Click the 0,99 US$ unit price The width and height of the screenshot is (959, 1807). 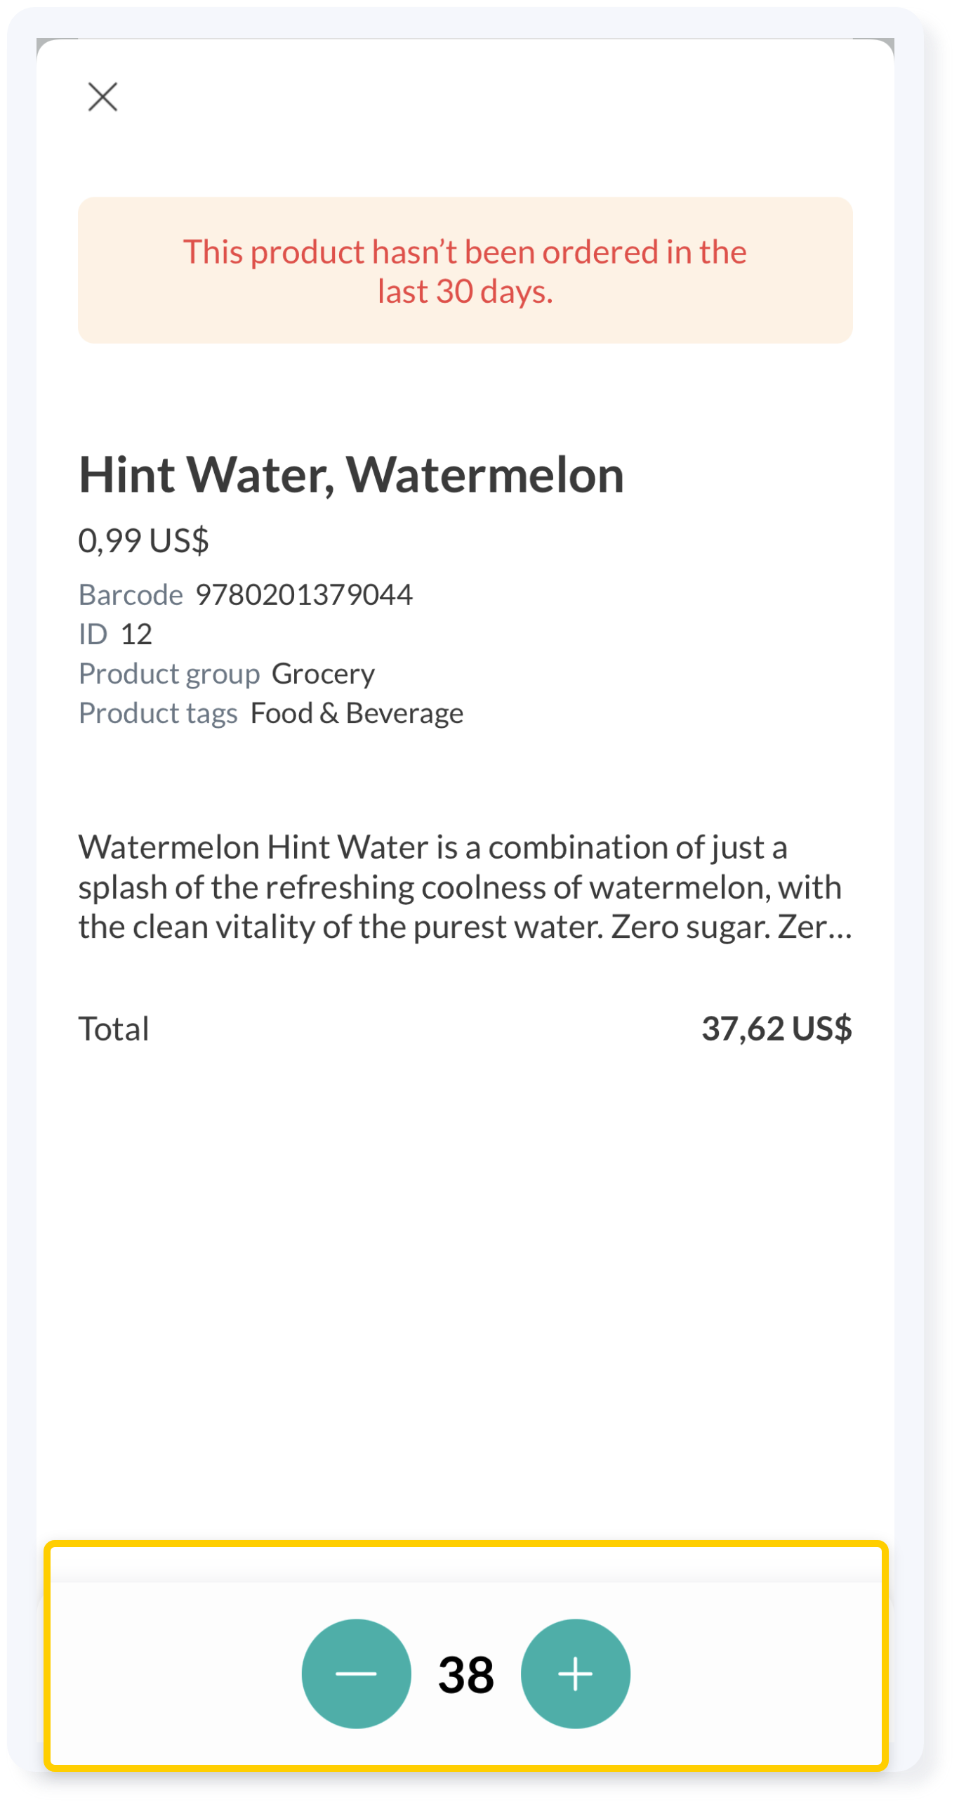coord(144,540)
